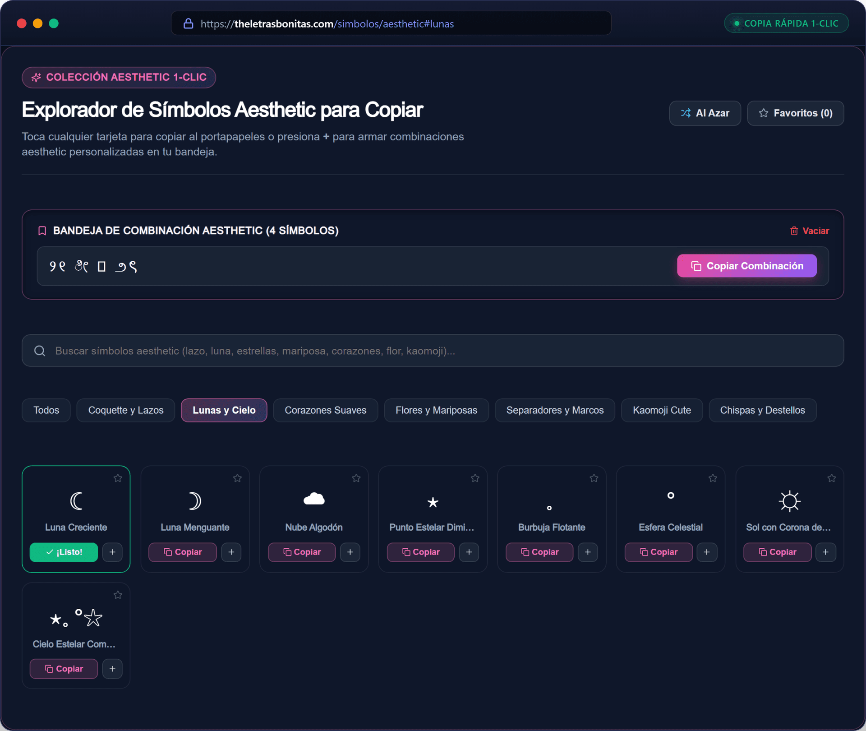Add Sol con Corona to tray
The width and height of the screenshot is (866, 731).
click(825, 552)
